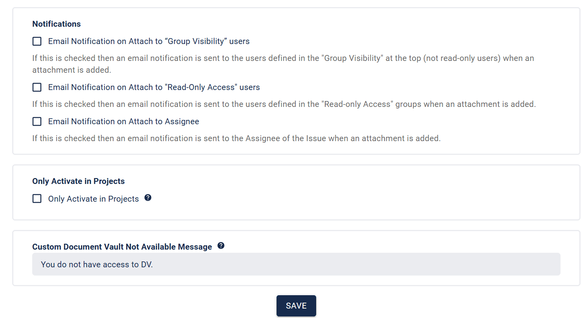Screen dimensions: 588x318
Task: Open help icon beside Only Activate in Projects checkbox
Action: click(x=148, y=198)
